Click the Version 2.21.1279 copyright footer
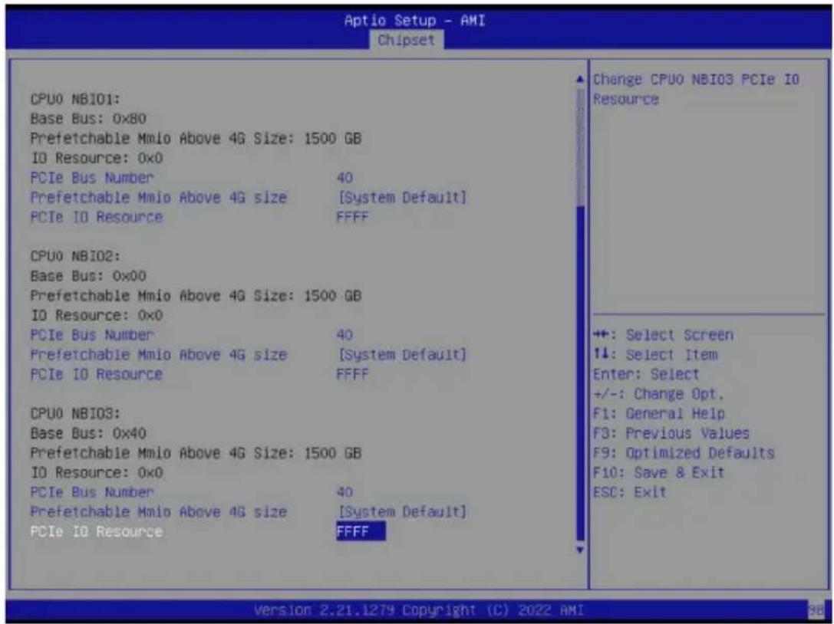 tap(419, 609)
